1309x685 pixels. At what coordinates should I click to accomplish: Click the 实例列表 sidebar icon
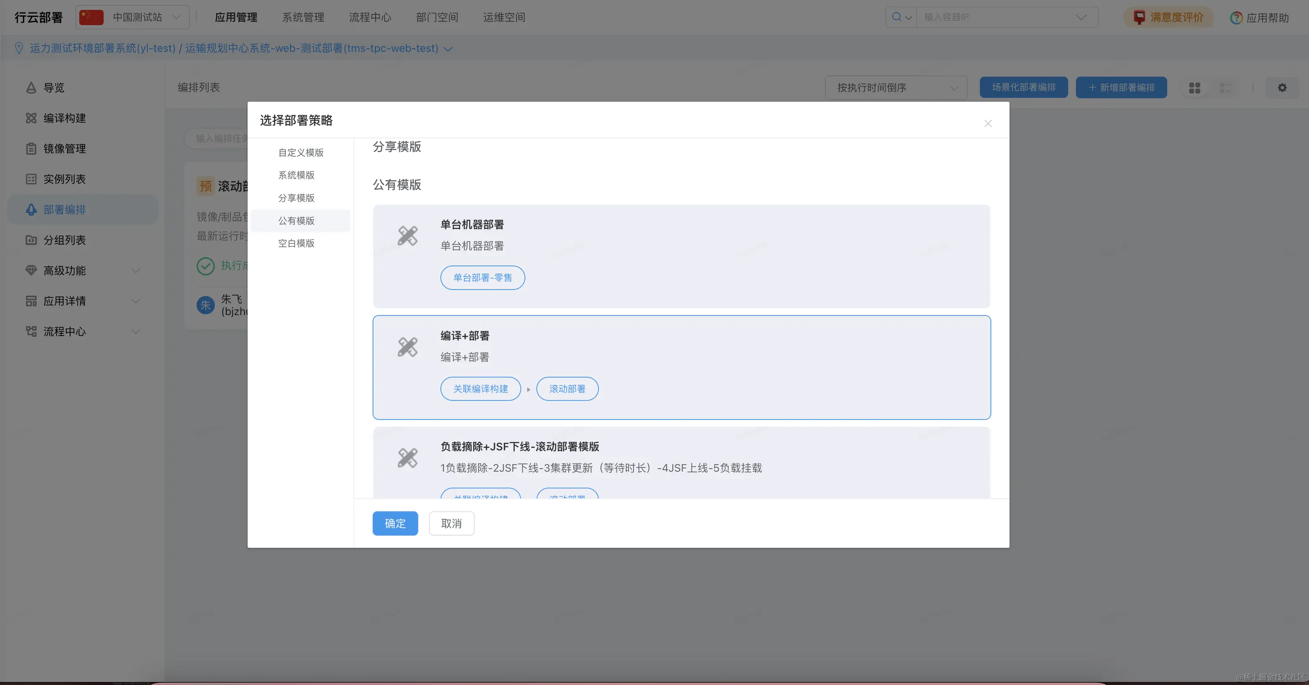(31, 179)
